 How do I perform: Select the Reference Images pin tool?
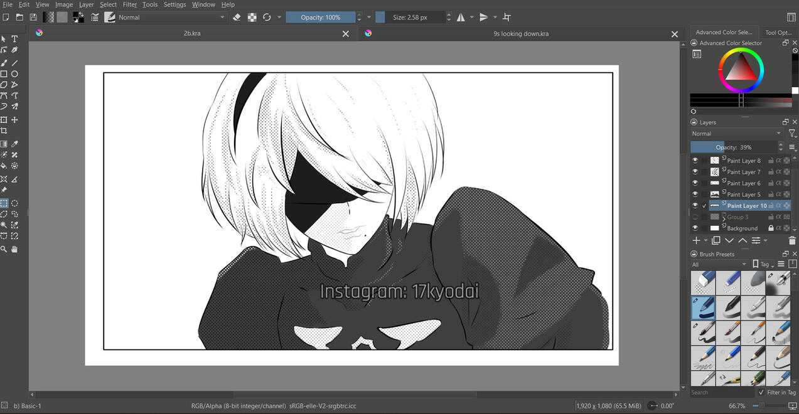(4, 190)
